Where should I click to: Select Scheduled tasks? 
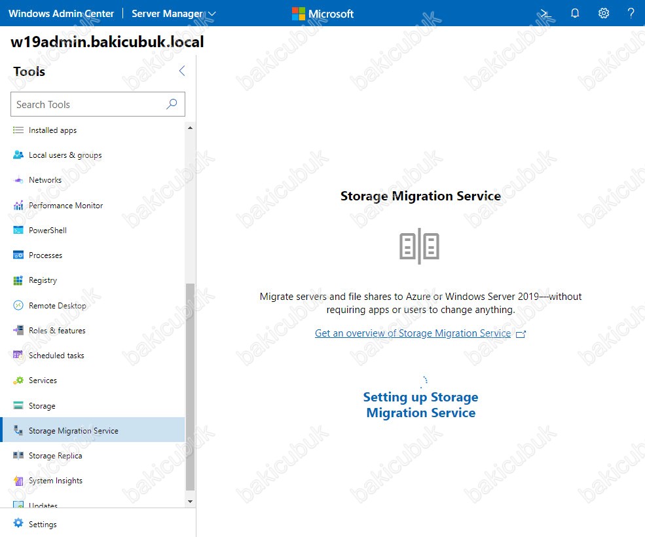[x=93, y=355]
